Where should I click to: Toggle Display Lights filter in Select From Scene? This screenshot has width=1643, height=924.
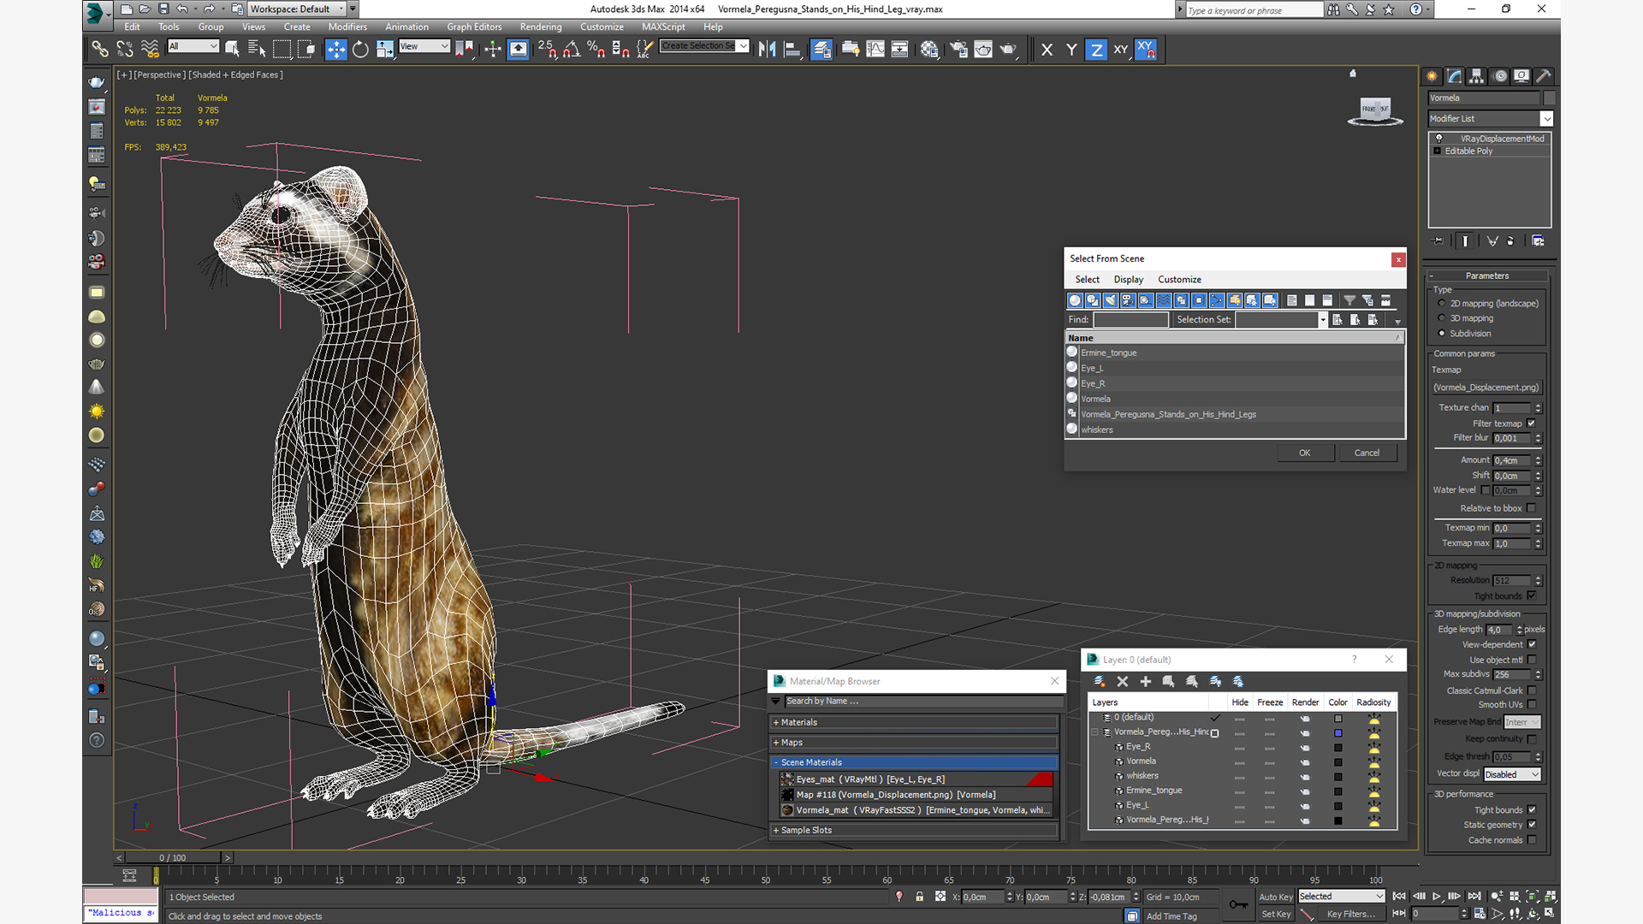point(1111,300)
